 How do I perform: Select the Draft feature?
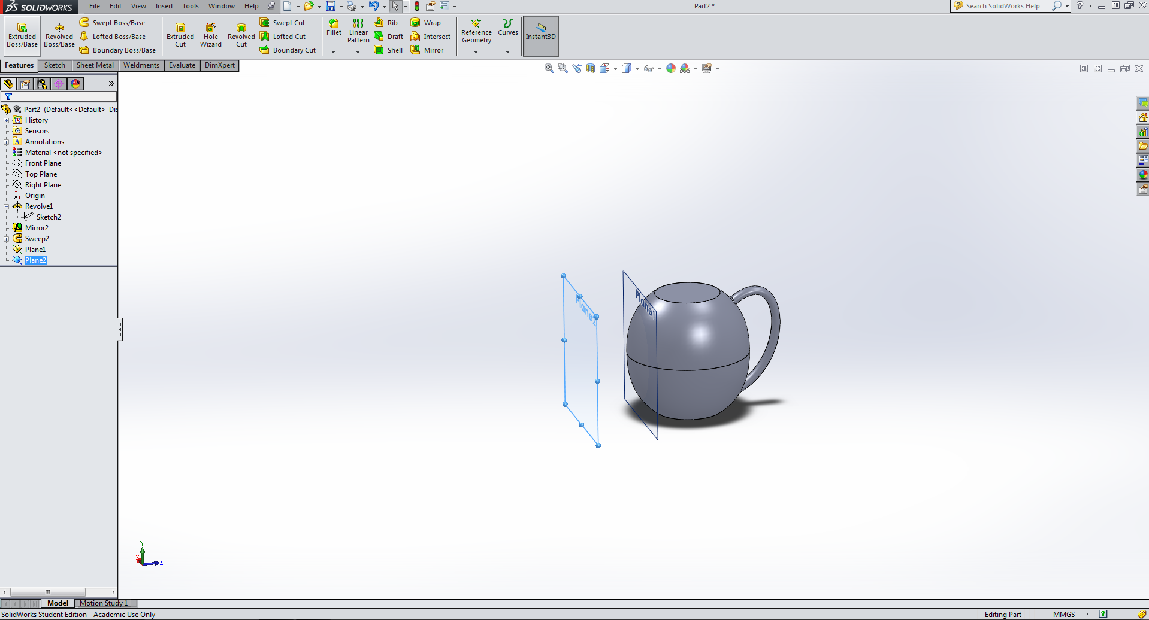point(389,37)
